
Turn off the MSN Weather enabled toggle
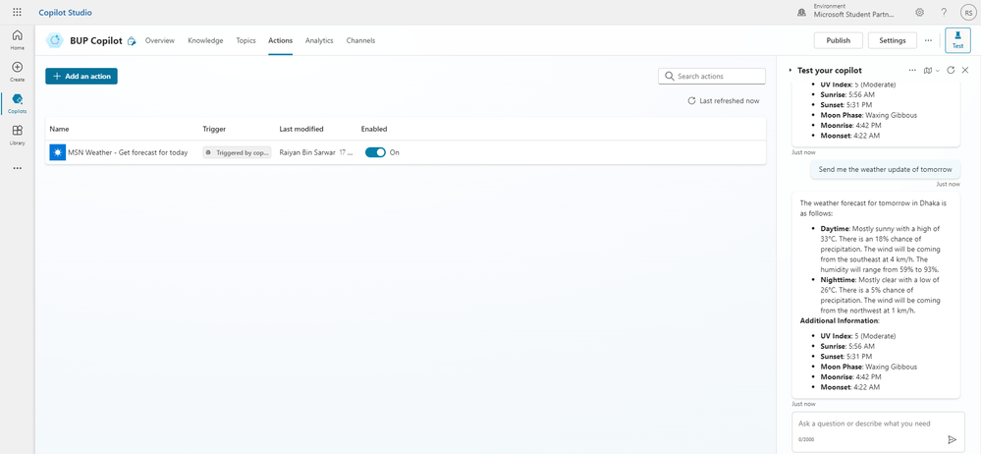click(375, 152)
